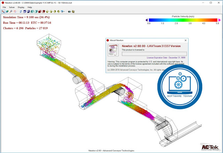Open the File menu
This screenshot has width=223, height=153.
coord(4,7)
